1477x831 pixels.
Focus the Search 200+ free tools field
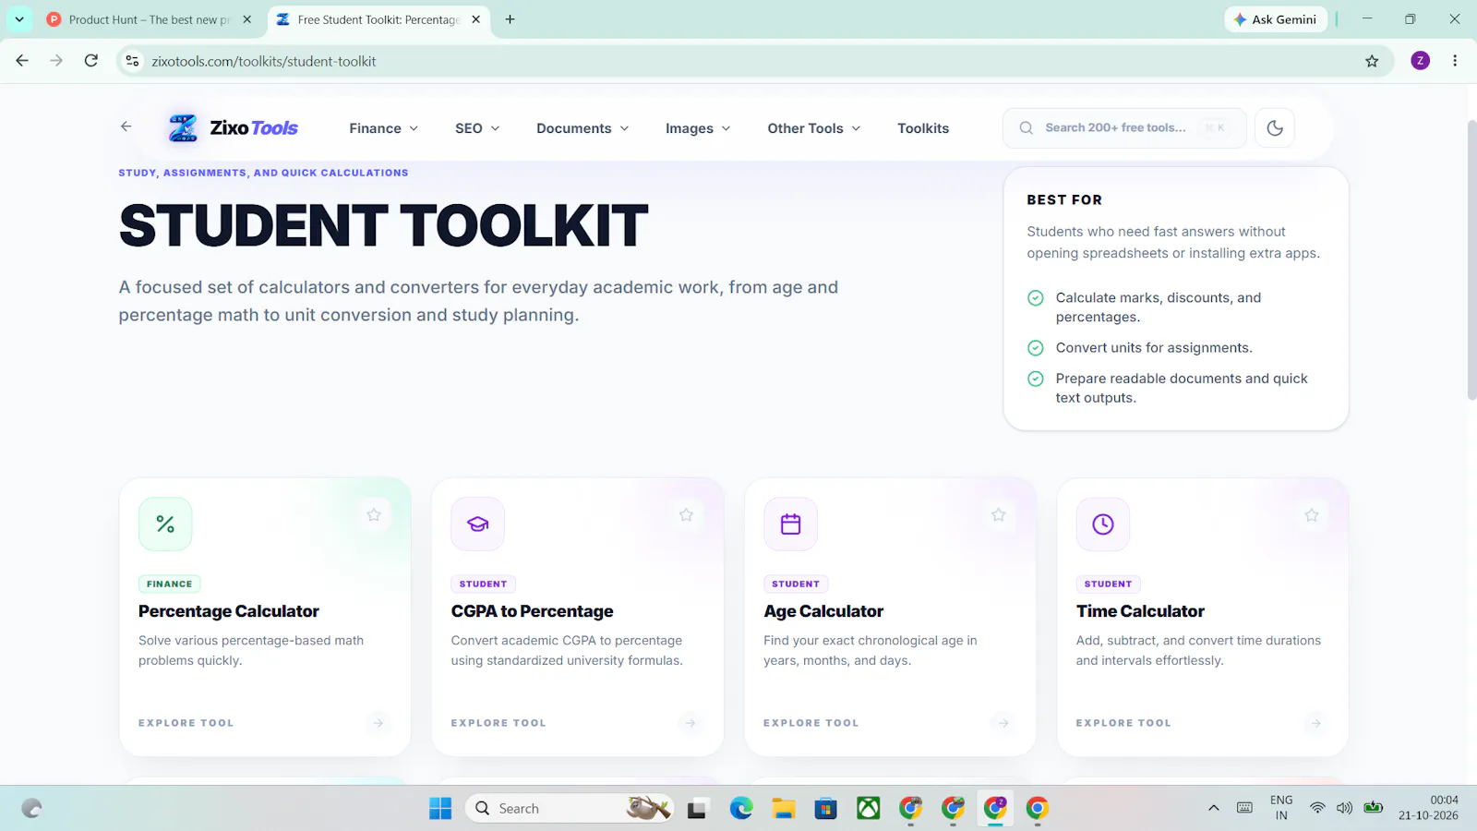1124,128
